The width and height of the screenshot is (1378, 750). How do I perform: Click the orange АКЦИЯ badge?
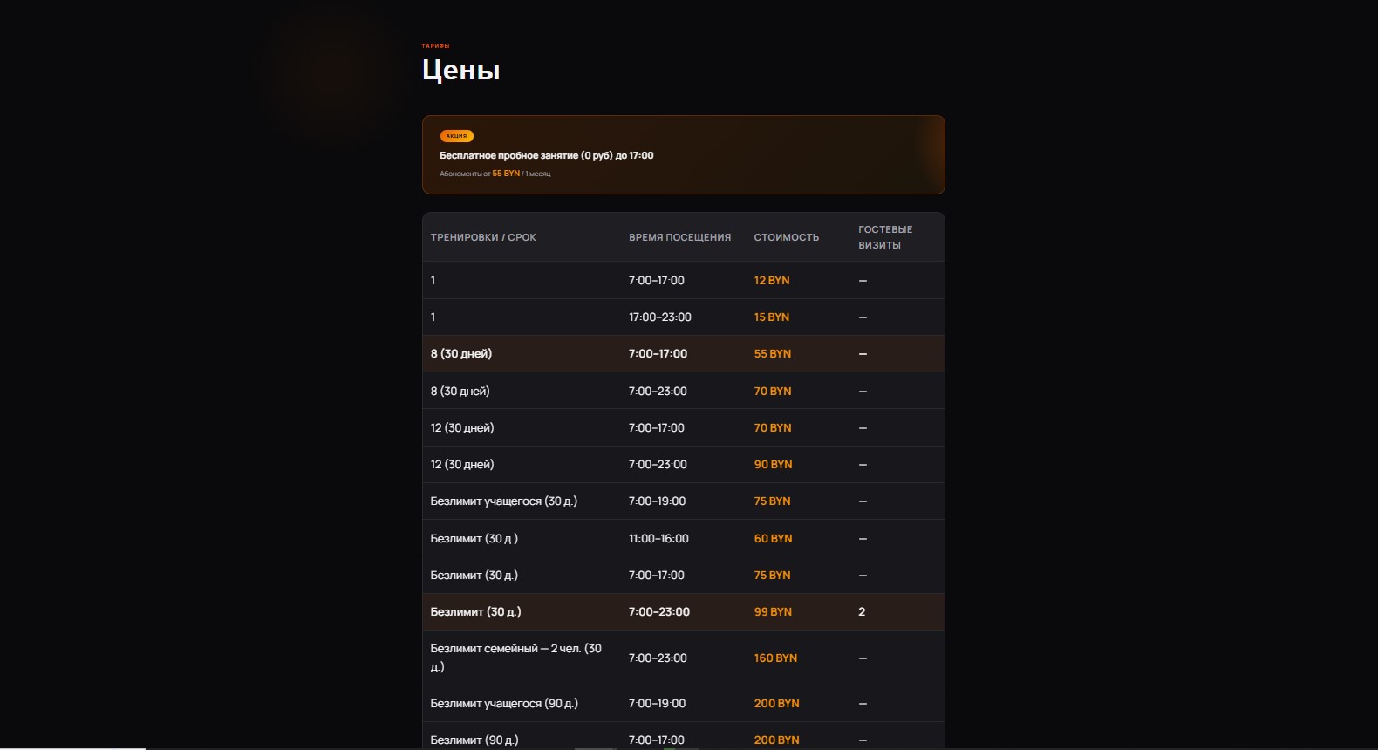456,136
